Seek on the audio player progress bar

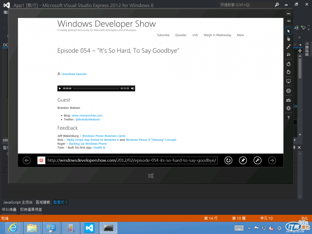coord(96,89)
